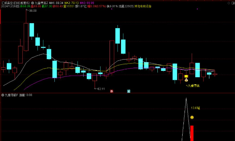This screenshot has width=235, height=141.
Task: Open the 九重寻底F sub-chart indicator dropdown
Action: 3,95
